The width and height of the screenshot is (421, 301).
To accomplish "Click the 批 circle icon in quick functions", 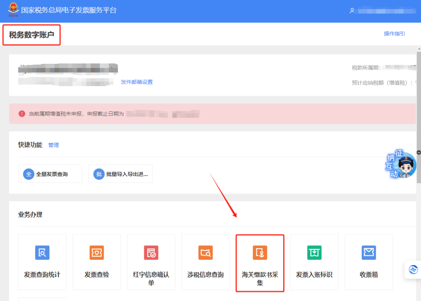I will [x=99, y=174].
